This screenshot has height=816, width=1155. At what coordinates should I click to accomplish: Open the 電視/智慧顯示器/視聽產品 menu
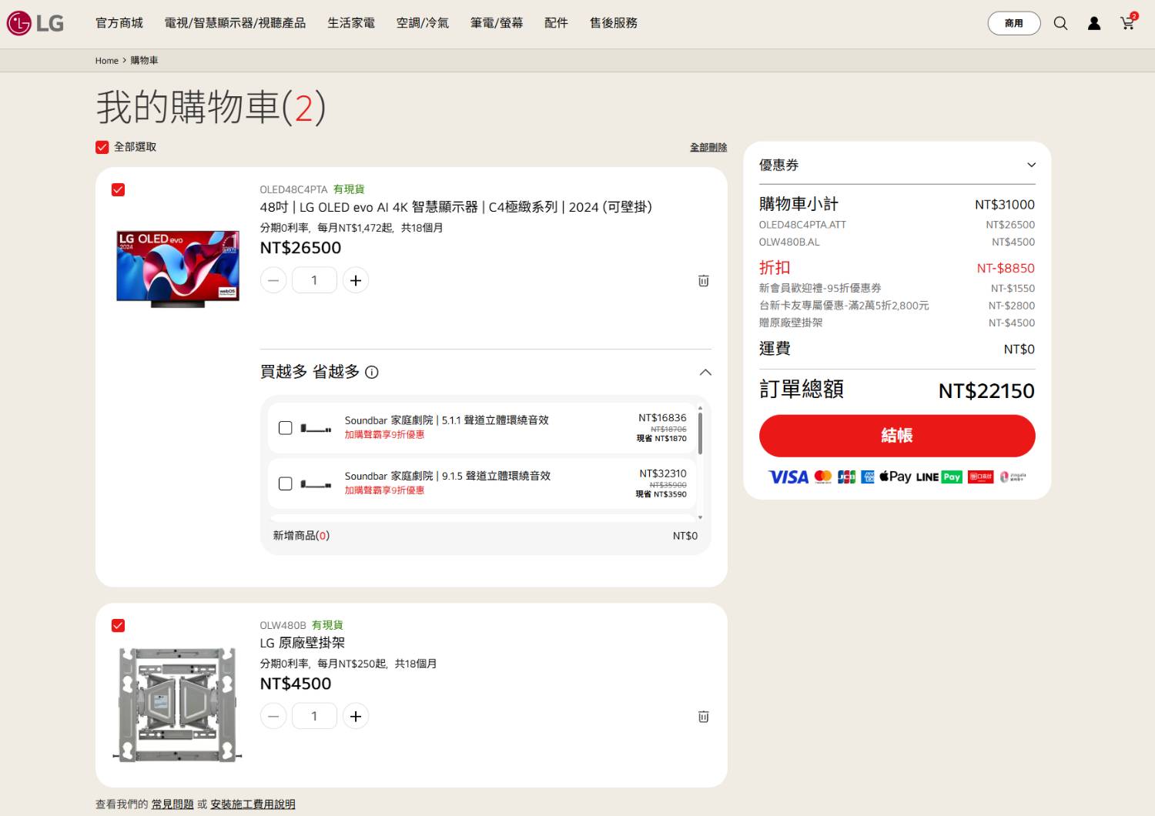235,23
